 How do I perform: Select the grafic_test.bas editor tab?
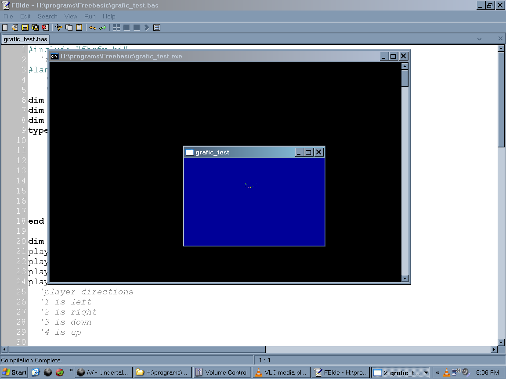(x=25, y=39)
